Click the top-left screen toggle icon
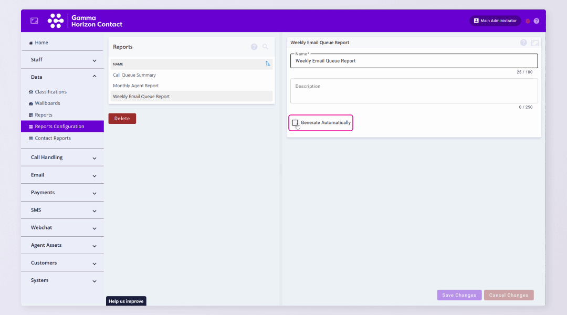 click(x=34, y=20)
